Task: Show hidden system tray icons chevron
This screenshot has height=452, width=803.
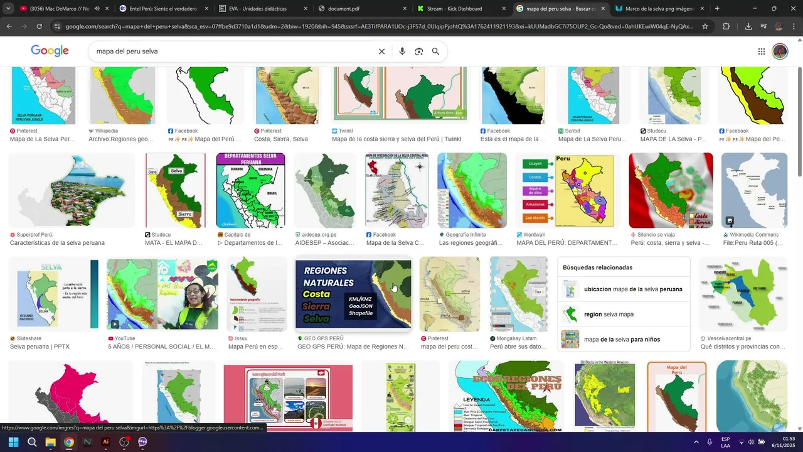Action: point(696,442)
